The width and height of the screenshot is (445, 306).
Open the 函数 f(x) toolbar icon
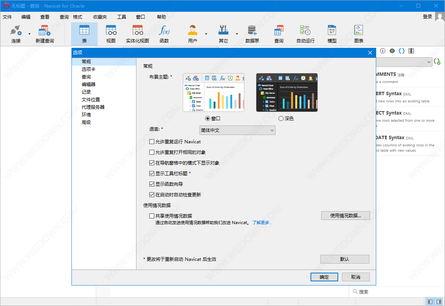pyautogui.click(x=164, y=30)
